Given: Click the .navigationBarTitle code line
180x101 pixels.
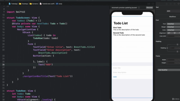Looking at the screenshot, I should click(x=48, y=76).
